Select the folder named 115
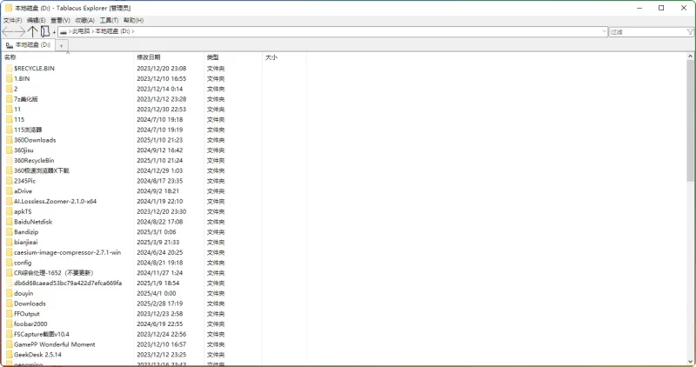 click(x=19, y=119)
